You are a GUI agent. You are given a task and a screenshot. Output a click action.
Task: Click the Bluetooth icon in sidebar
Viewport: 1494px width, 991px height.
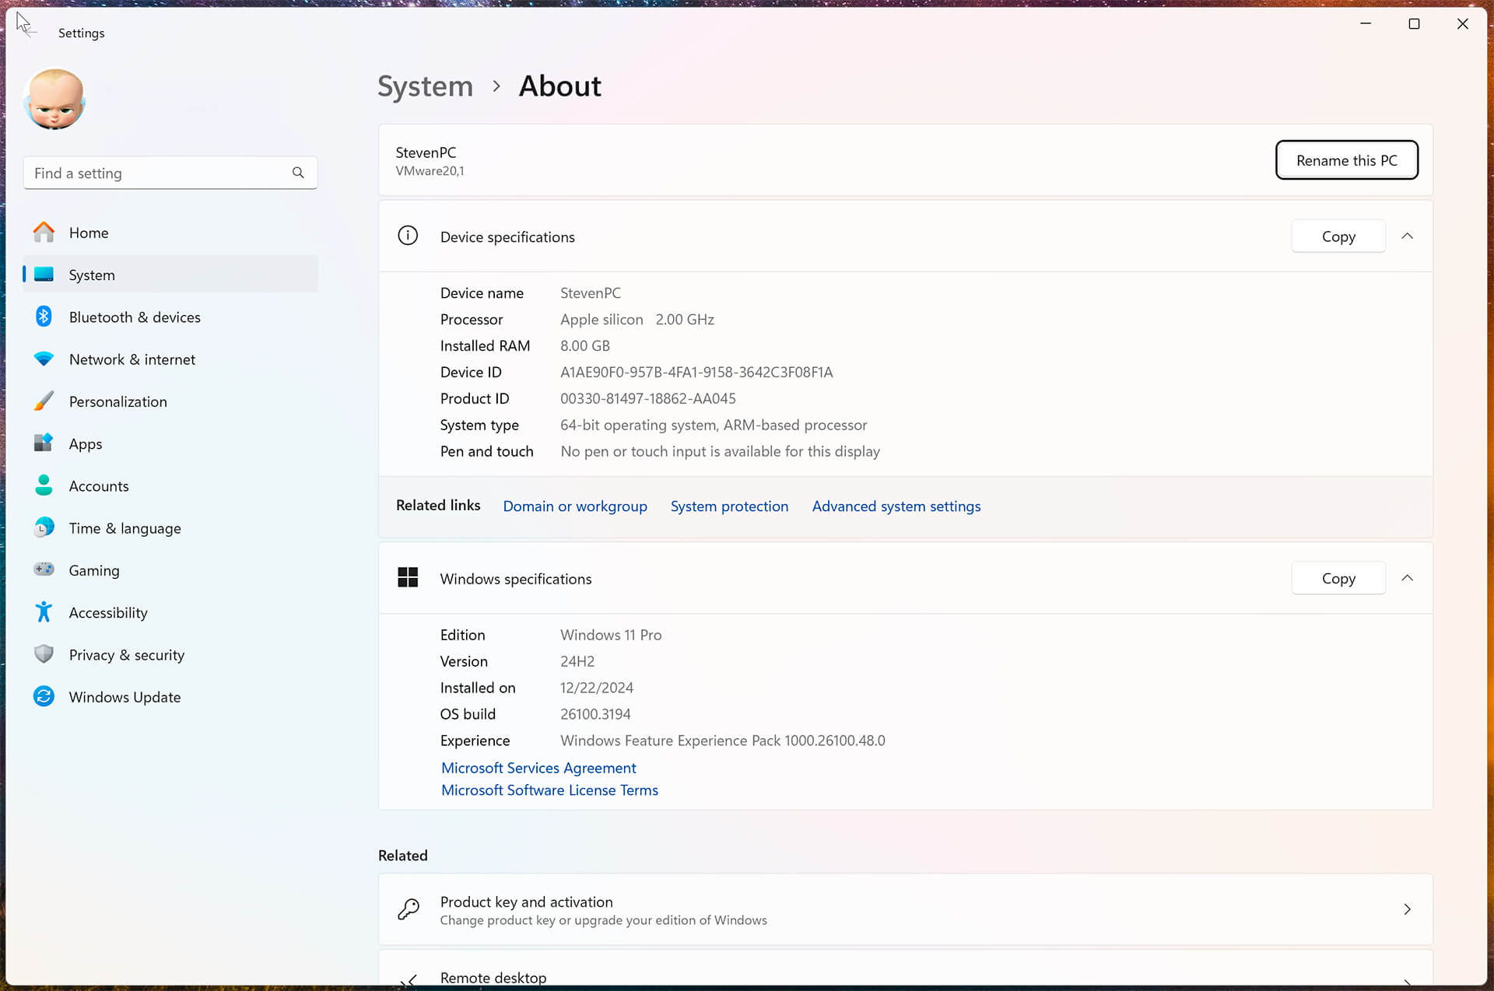coord(44,317)
